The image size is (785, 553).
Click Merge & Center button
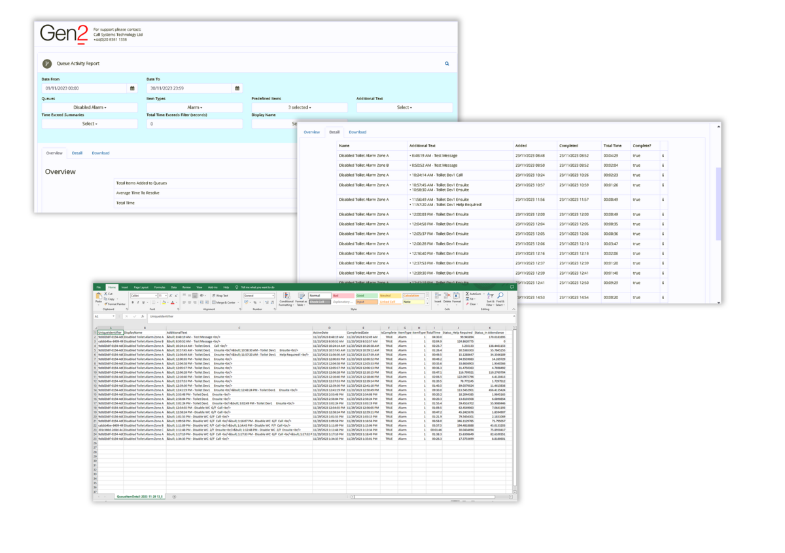(223, 302)
